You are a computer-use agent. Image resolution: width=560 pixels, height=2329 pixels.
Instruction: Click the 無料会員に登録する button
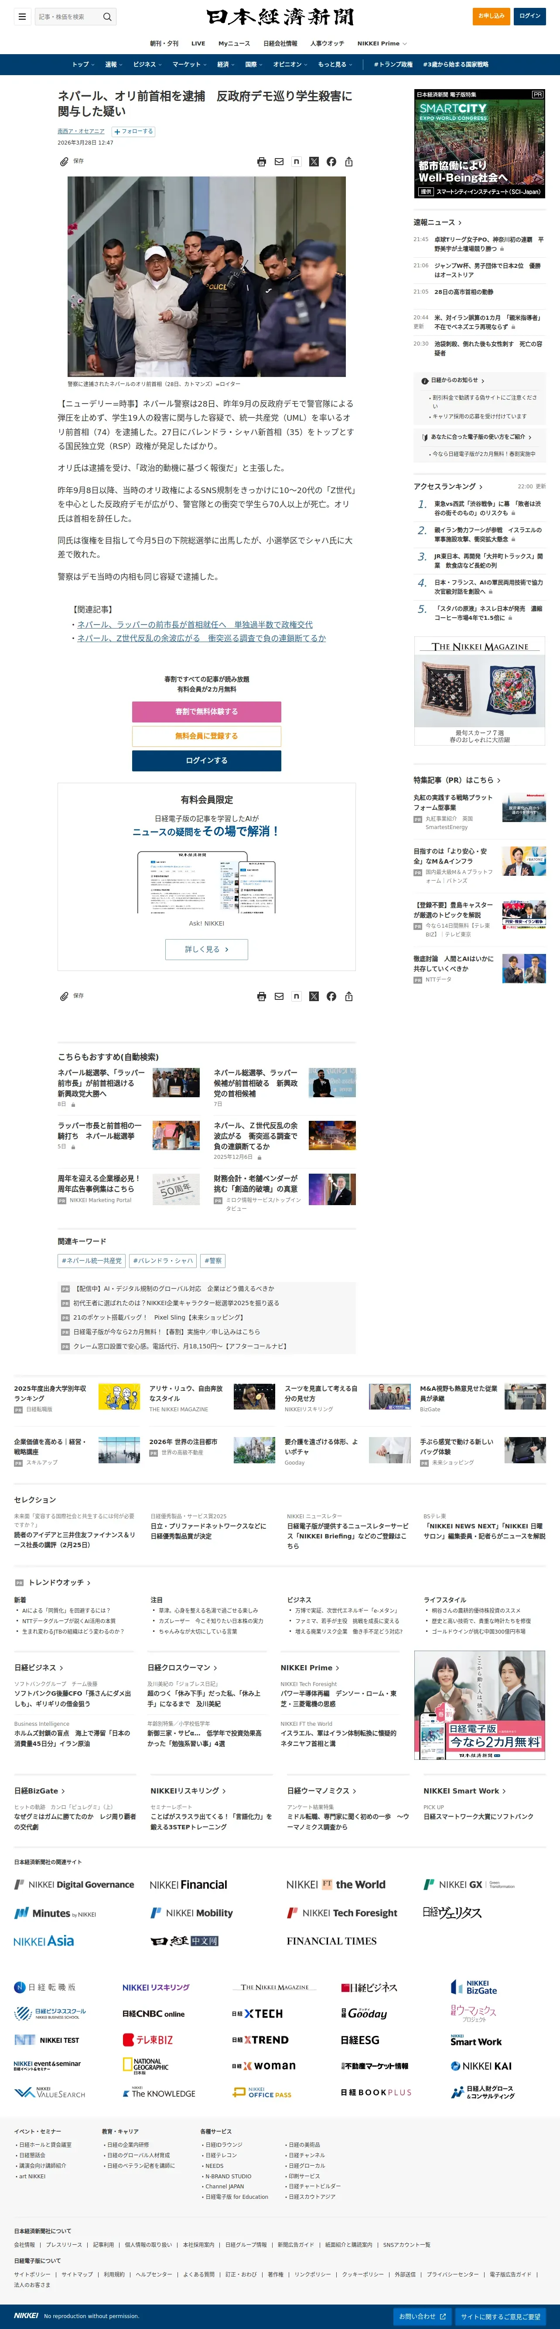coord(207,736)
